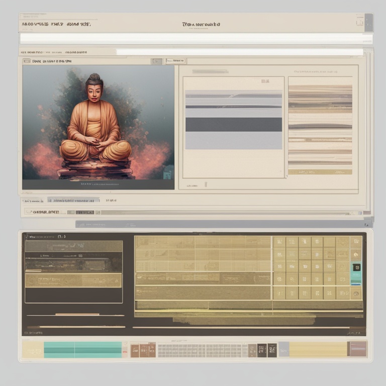Click the dark dotted icon right of the key grid
This screenshot has height=386, width=386.
(262, 350)
